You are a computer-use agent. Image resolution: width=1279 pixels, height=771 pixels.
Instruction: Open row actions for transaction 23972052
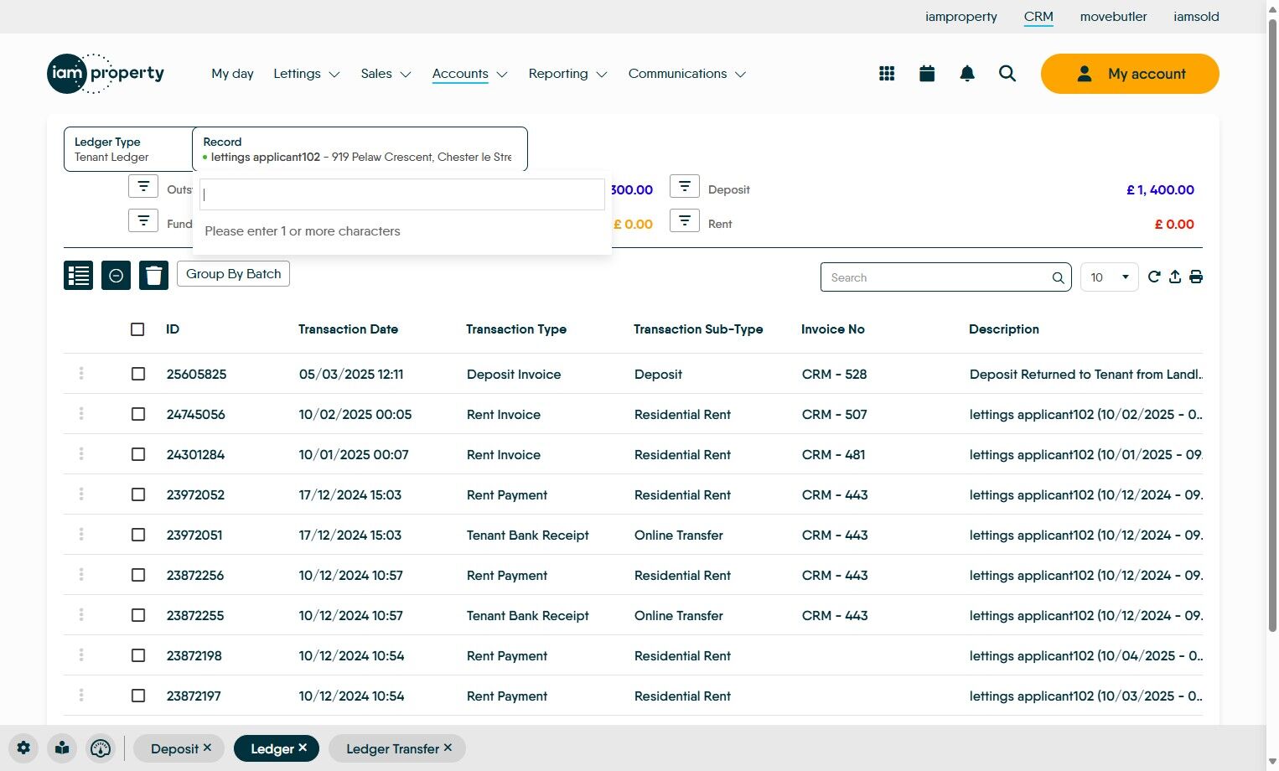[81, 494]
